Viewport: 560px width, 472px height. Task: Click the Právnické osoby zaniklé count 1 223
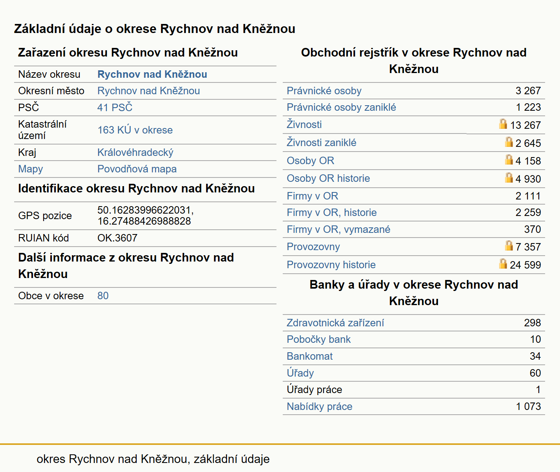point(528,107)
